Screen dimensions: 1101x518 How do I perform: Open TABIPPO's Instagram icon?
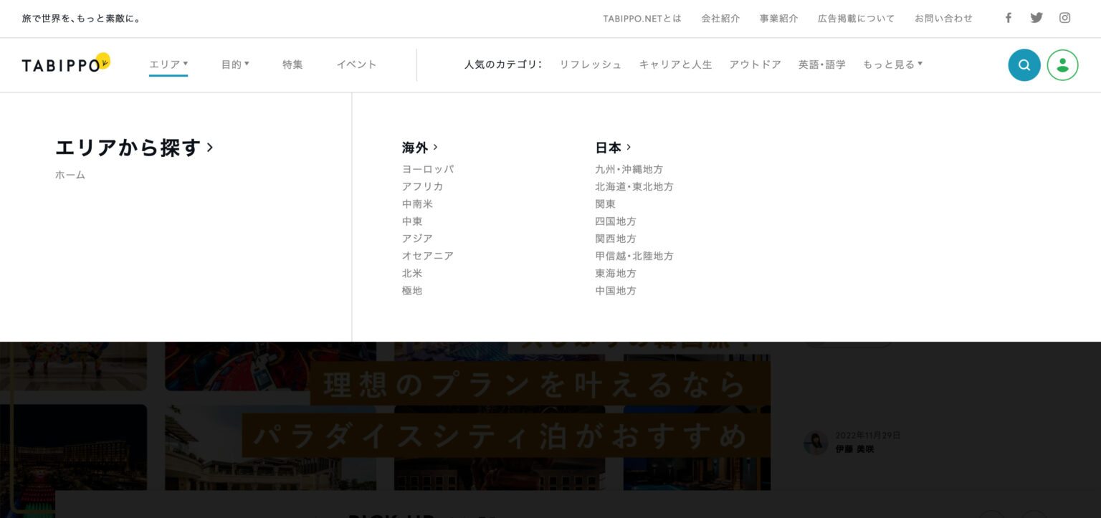[x=1064, y=18]
